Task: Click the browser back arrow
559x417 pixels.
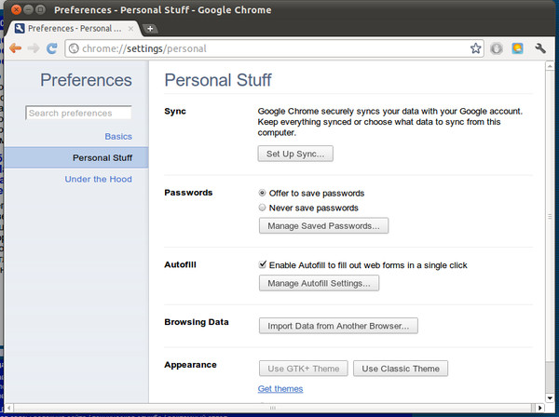Action: pos(15,48)
